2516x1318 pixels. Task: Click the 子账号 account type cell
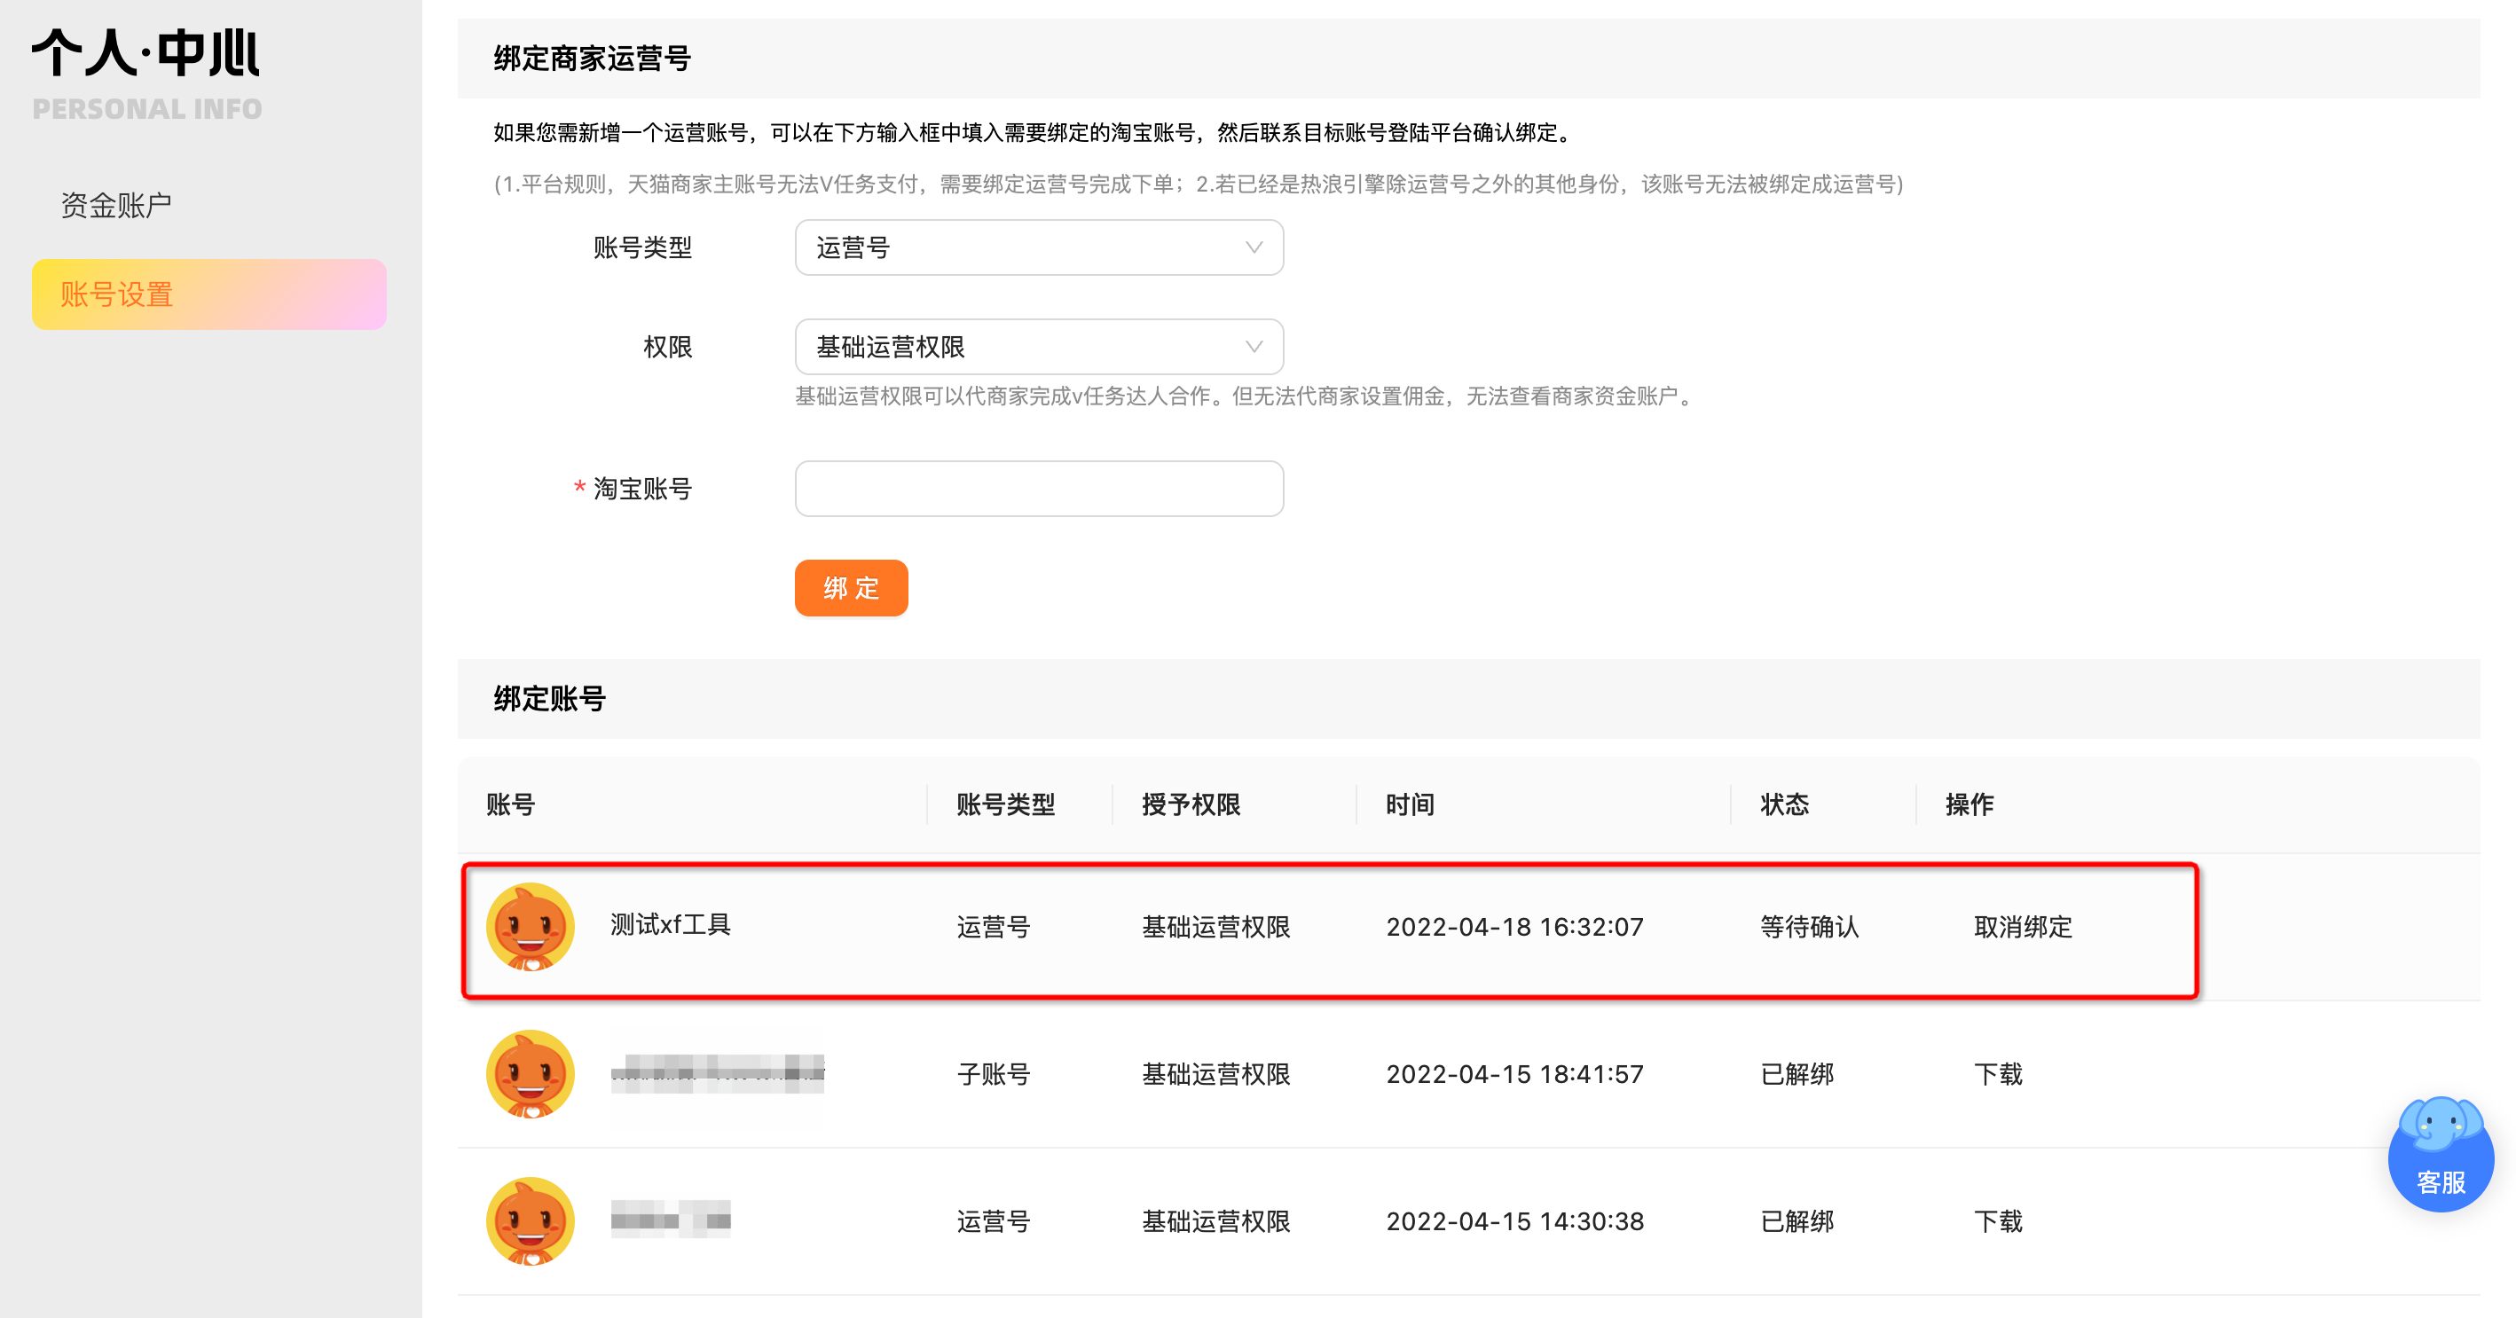click(x=994, y=1074)
